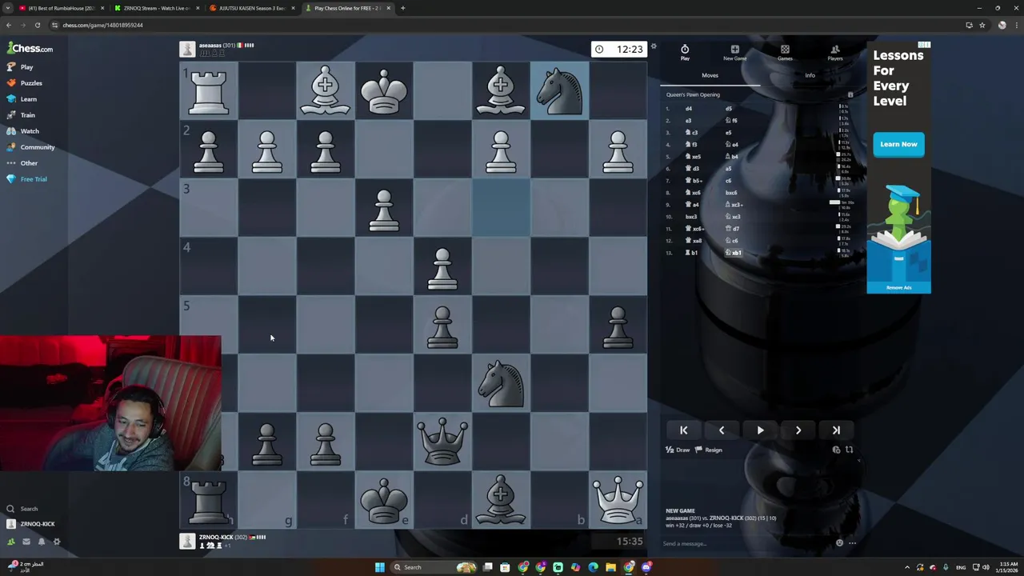Image resolution: width=1024 pixels, height=576 pixels.
Task: Show hidden system tray icons
Action: pos(906,567)
